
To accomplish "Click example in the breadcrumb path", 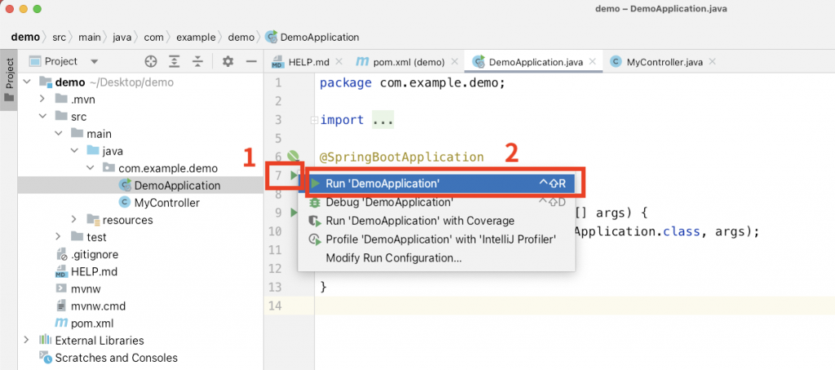I will coord(196,37).
